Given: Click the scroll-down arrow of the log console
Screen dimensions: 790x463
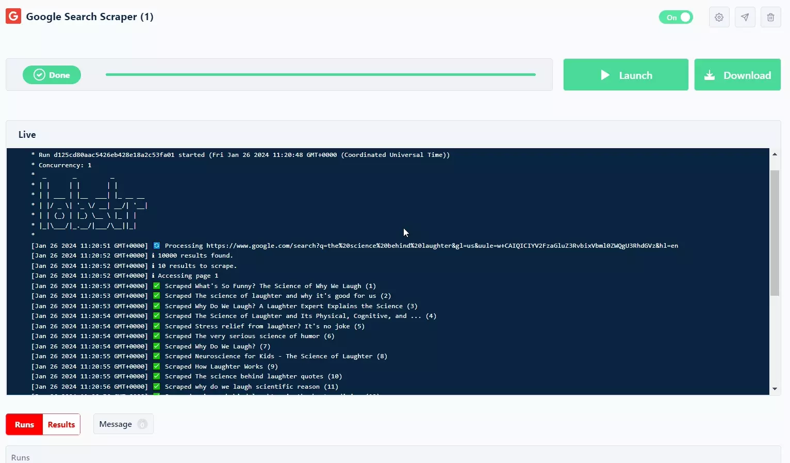Looking at the screenshot, I should point(775,389).
